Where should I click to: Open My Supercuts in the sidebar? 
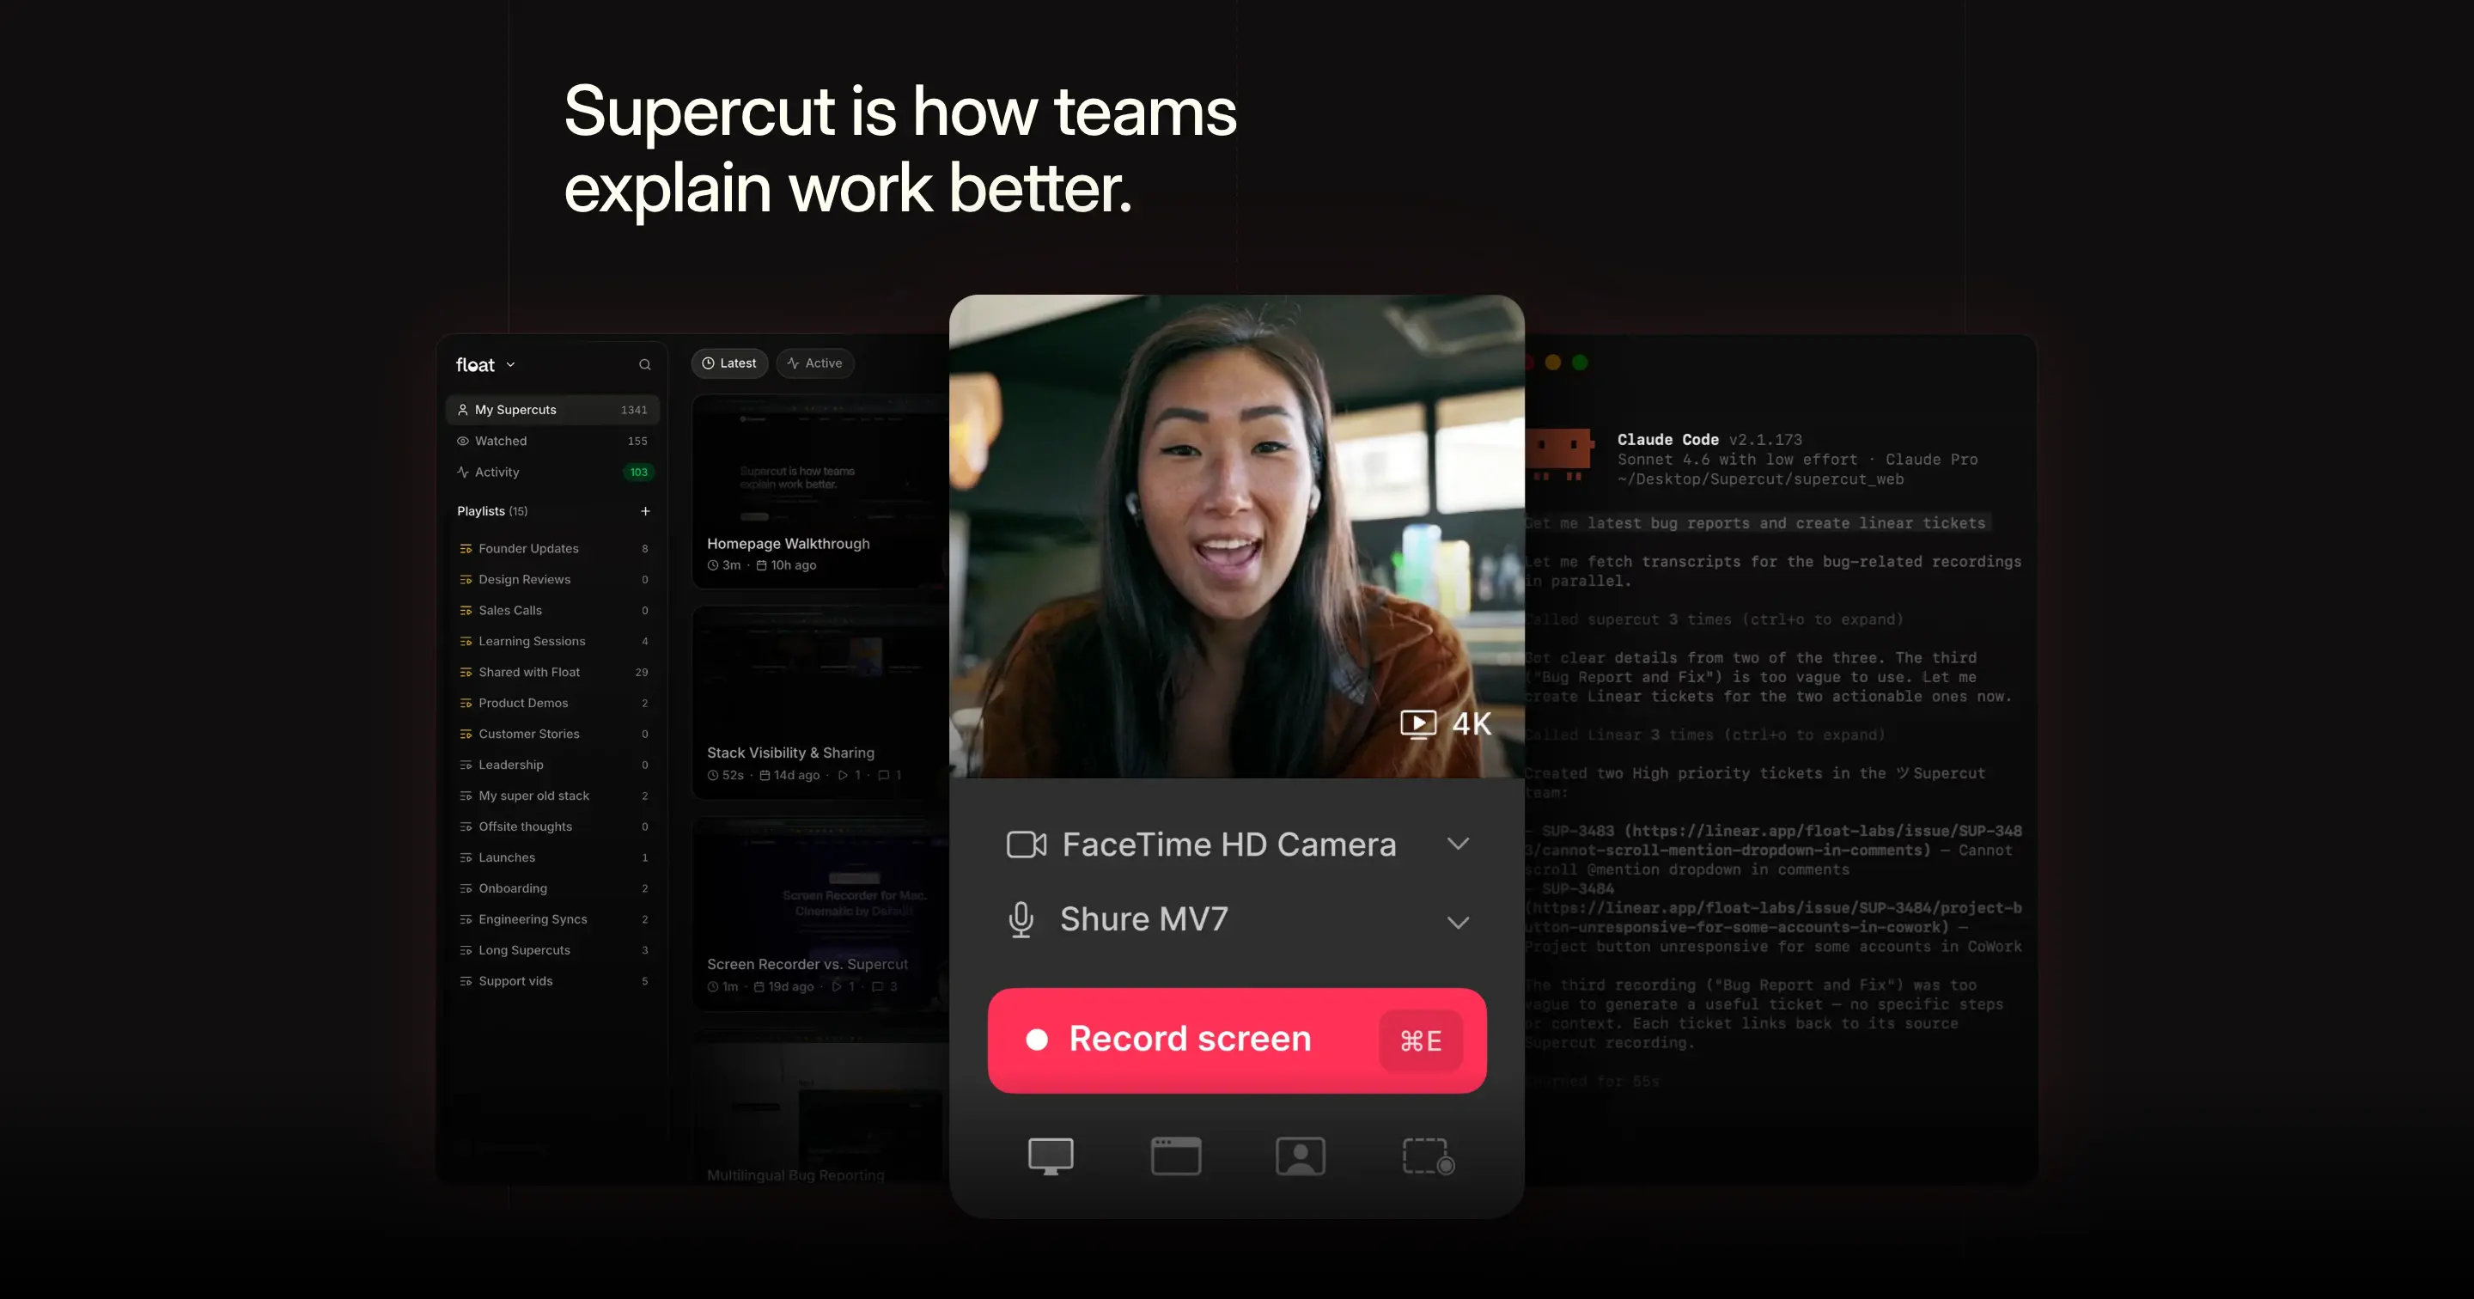pos(552,409)
